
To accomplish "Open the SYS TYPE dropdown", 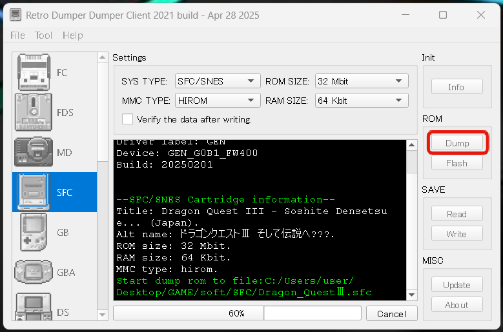I will 217,81.
